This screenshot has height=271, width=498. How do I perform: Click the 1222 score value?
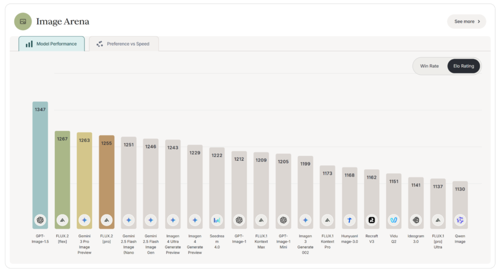coord(217,155)
